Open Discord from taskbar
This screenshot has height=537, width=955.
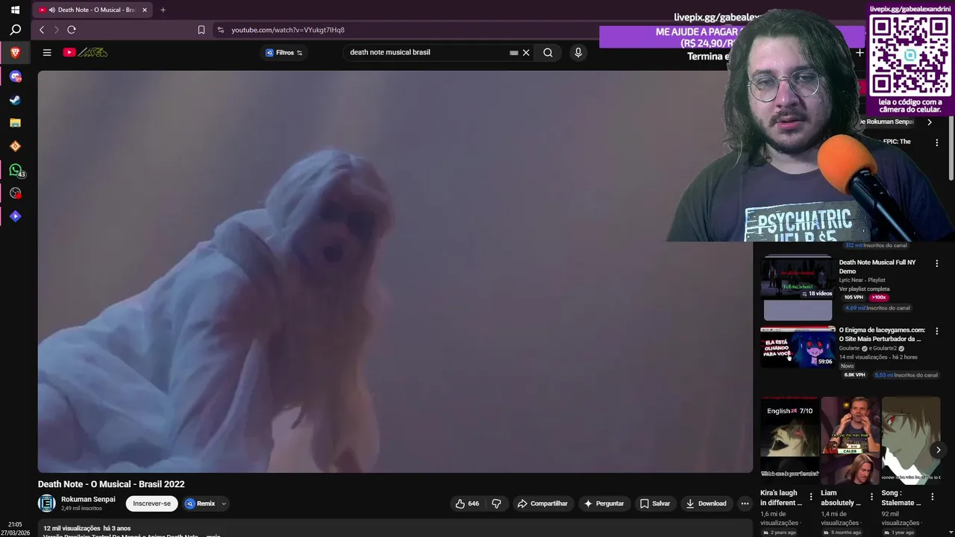point(15,76)
